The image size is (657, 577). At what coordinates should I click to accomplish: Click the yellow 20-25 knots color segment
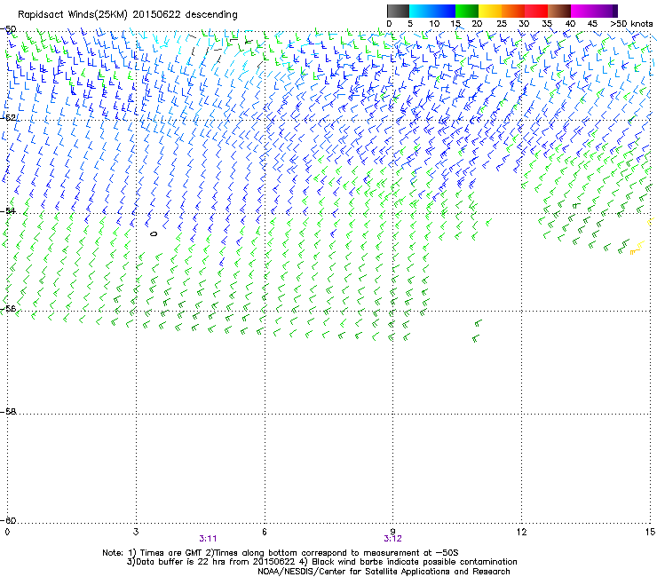(x=490, y=11)
